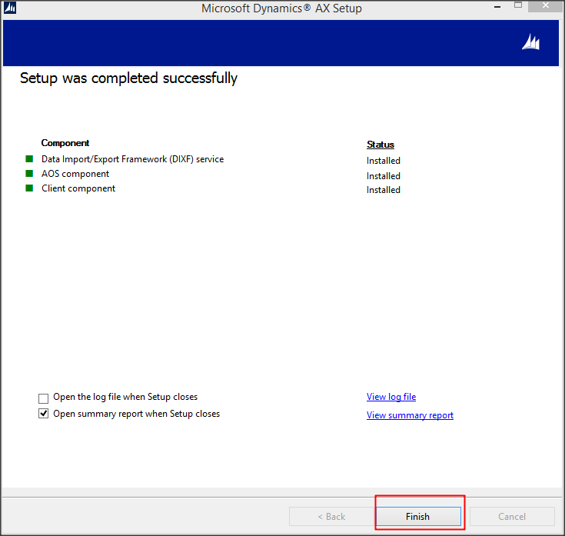The image size is (565, 536).
Task: Close the AX Setup window
Action: point(546,6)
